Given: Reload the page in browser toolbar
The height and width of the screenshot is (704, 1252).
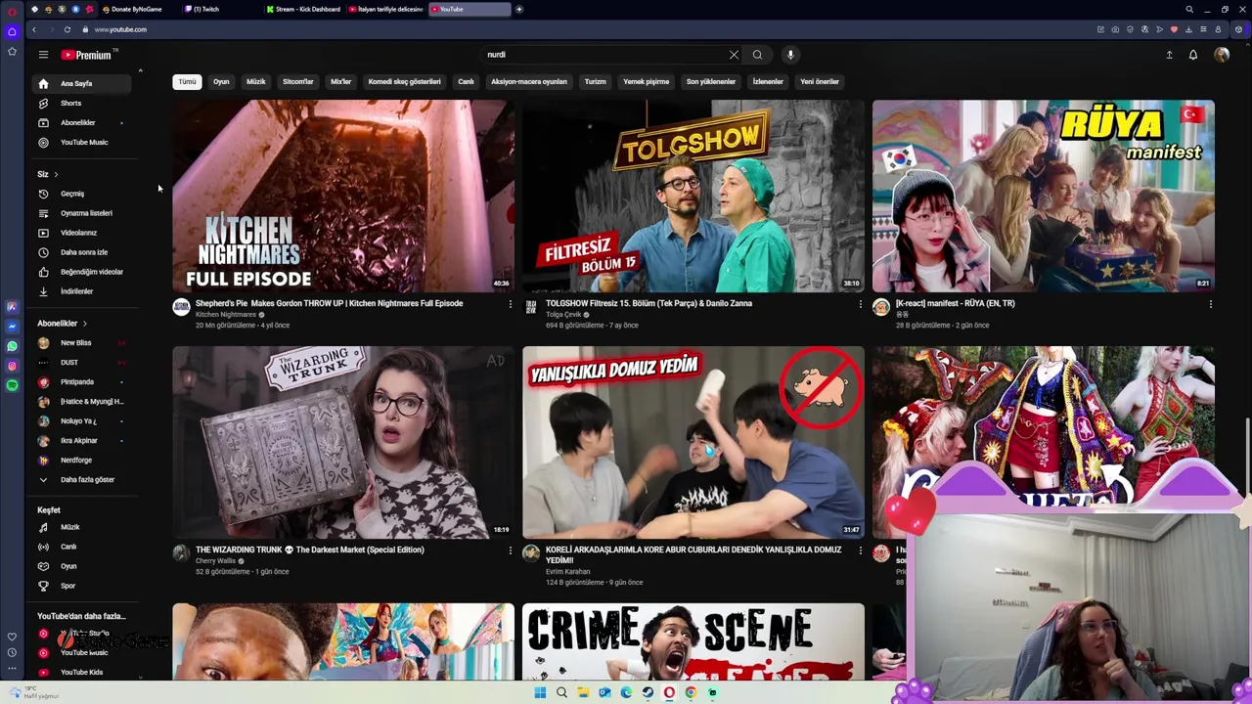Looking at the screenshot, I should coord(67,29).
